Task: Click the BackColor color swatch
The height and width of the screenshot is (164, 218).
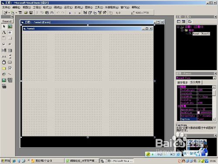Action: point(198,112)
